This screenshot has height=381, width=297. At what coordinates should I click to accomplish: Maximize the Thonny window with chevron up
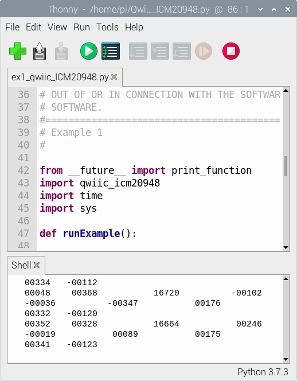[274, 10]
